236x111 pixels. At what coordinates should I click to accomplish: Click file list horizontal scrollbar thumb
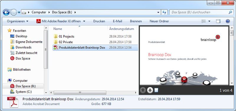tap(80, 93)
